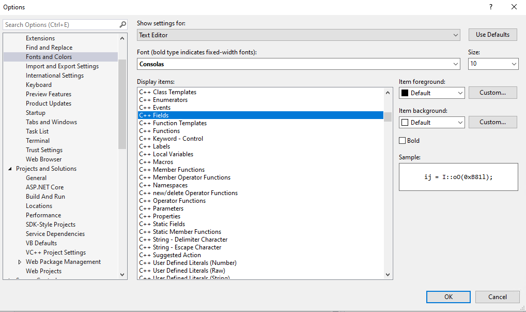The width and height of the screenshot is (526, 312).
Task: Click the Help question mark icon
Action: [x=491, y=7]
